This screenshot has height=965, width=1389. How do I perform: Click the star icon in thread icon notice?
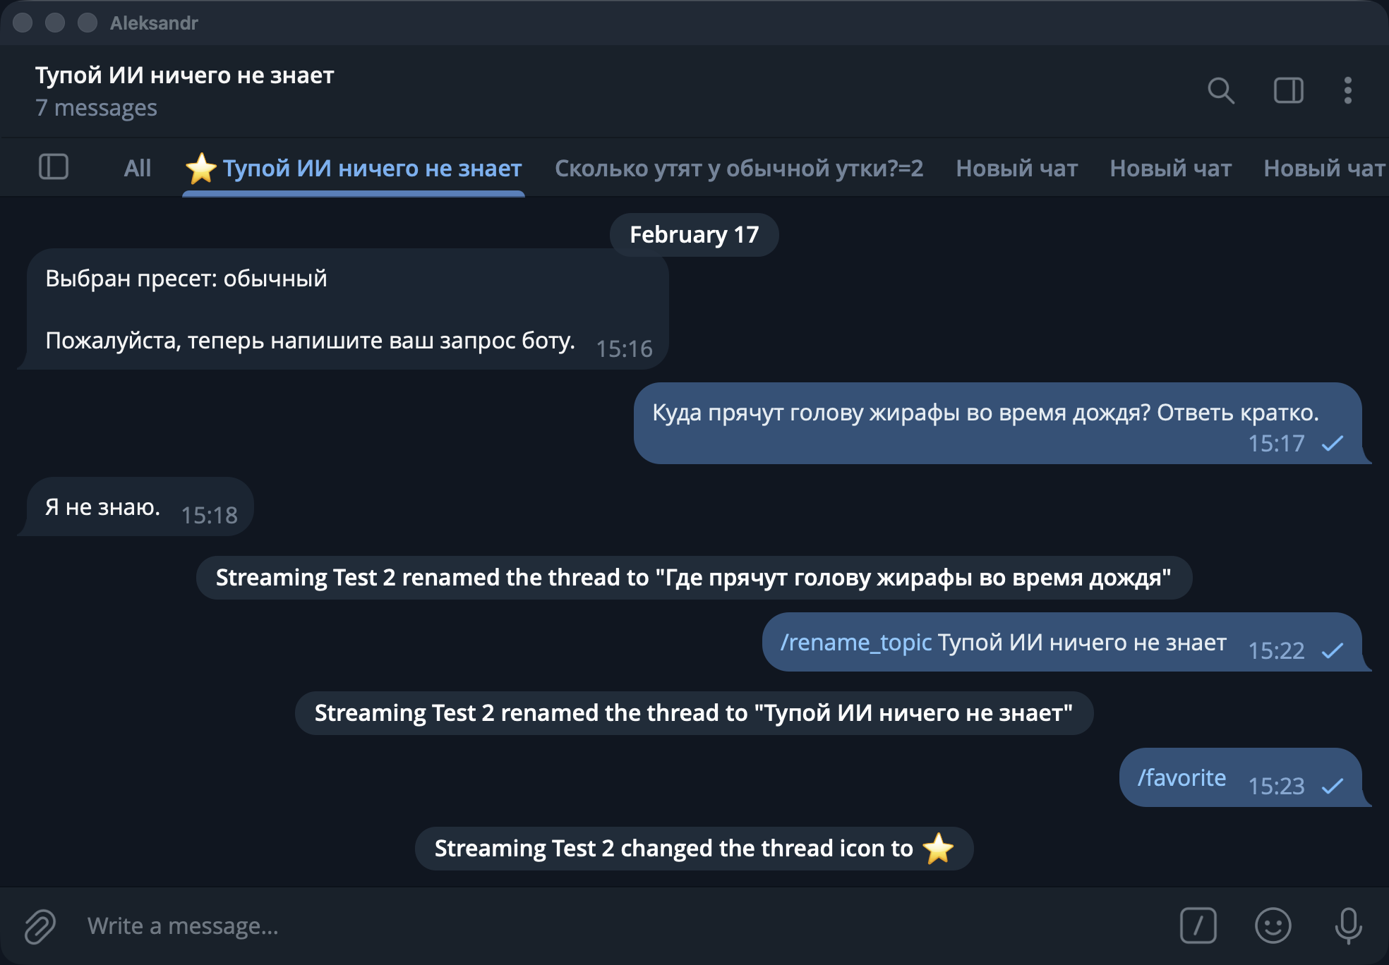point(938,848)
